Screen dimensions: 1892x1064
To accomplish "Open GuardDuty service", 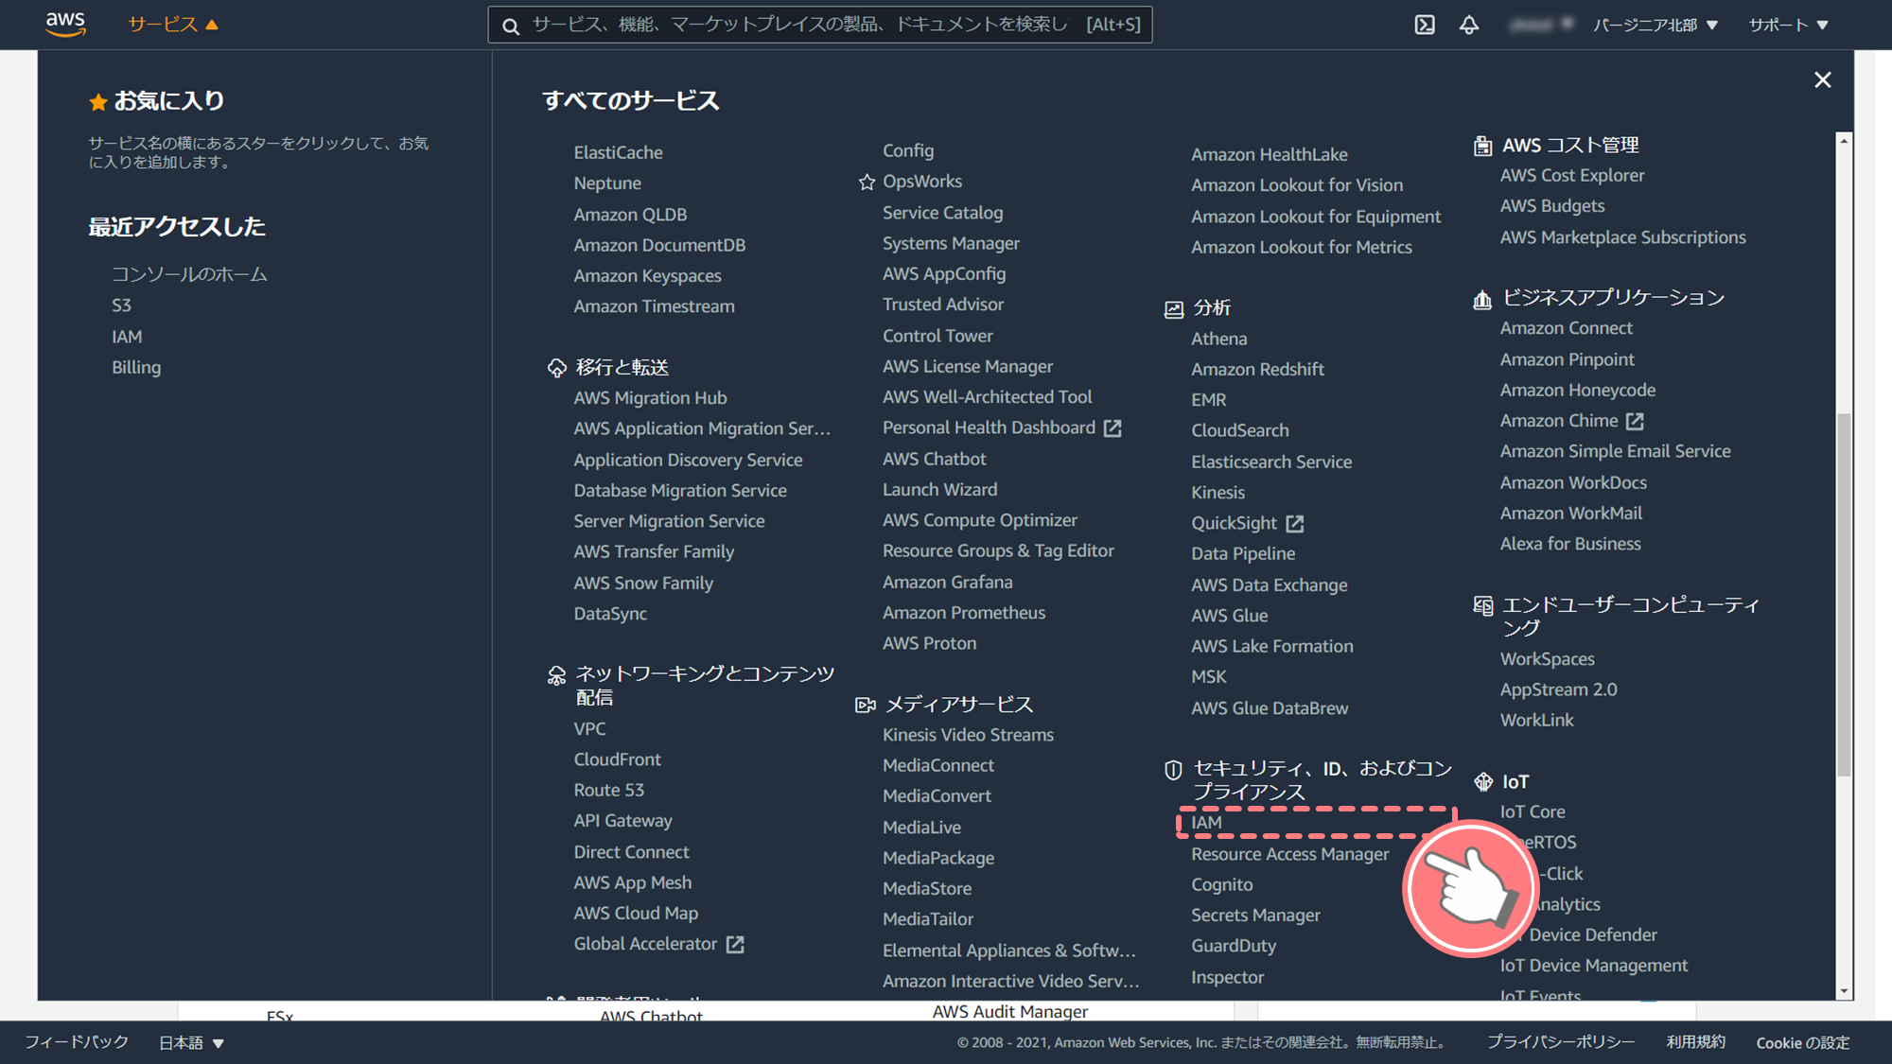I will [x=1234, y=946].
